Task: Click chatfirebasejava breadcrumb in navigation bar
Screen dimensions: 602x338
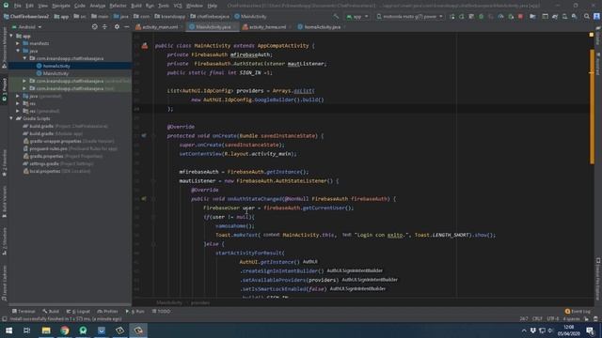Action: 211,17
